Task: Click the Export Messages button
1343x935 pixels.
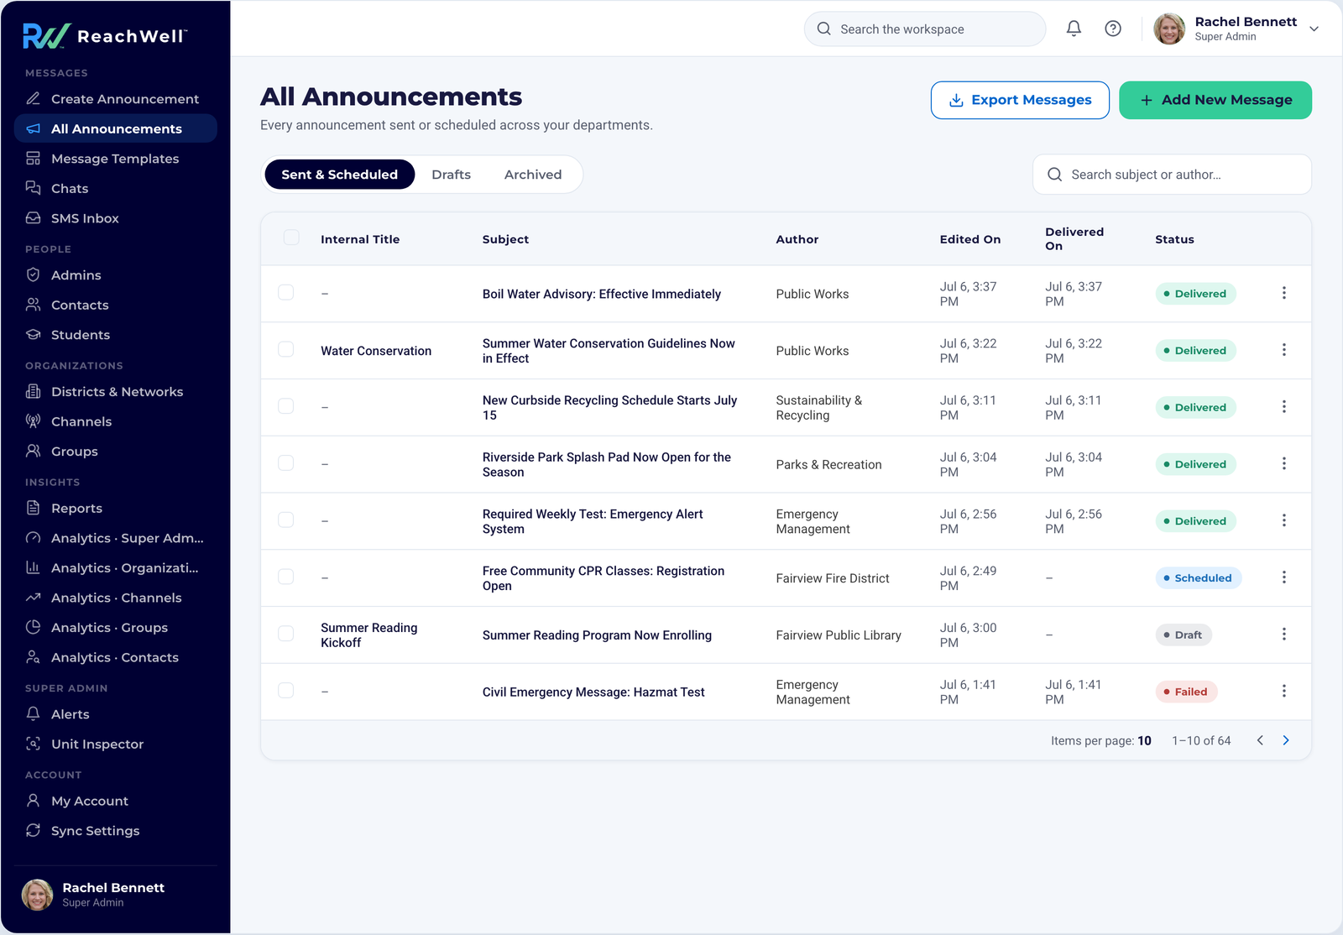Action: pos(1020,100)
